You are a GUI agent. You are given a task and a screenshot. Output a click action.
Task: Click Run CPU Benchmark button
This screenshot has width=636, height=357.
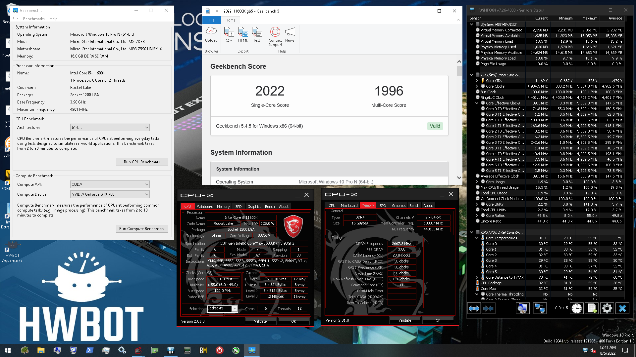coord(142,162)
